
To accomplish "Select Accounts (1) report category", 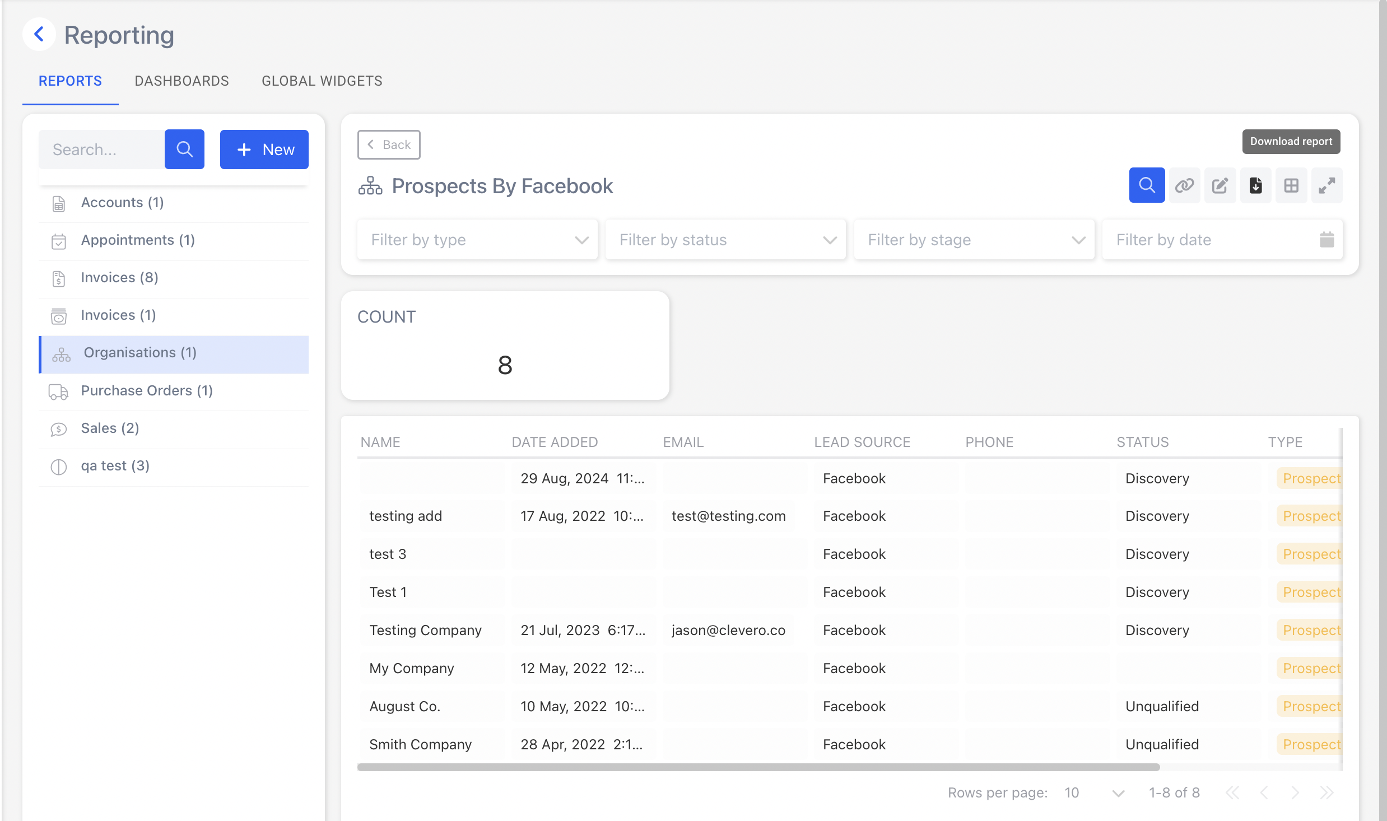I will click(174, 203).
